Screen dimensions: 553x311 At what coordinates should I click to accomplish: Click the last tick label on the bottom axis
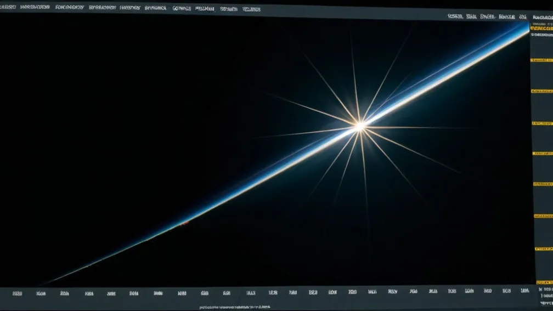(x=524, y=290)
